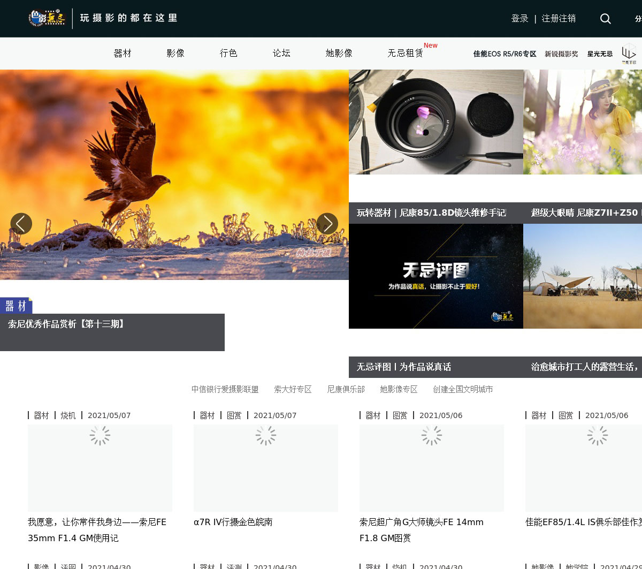Open 星光无忌 banner link

pyautogui.click(x=600, y=54)
